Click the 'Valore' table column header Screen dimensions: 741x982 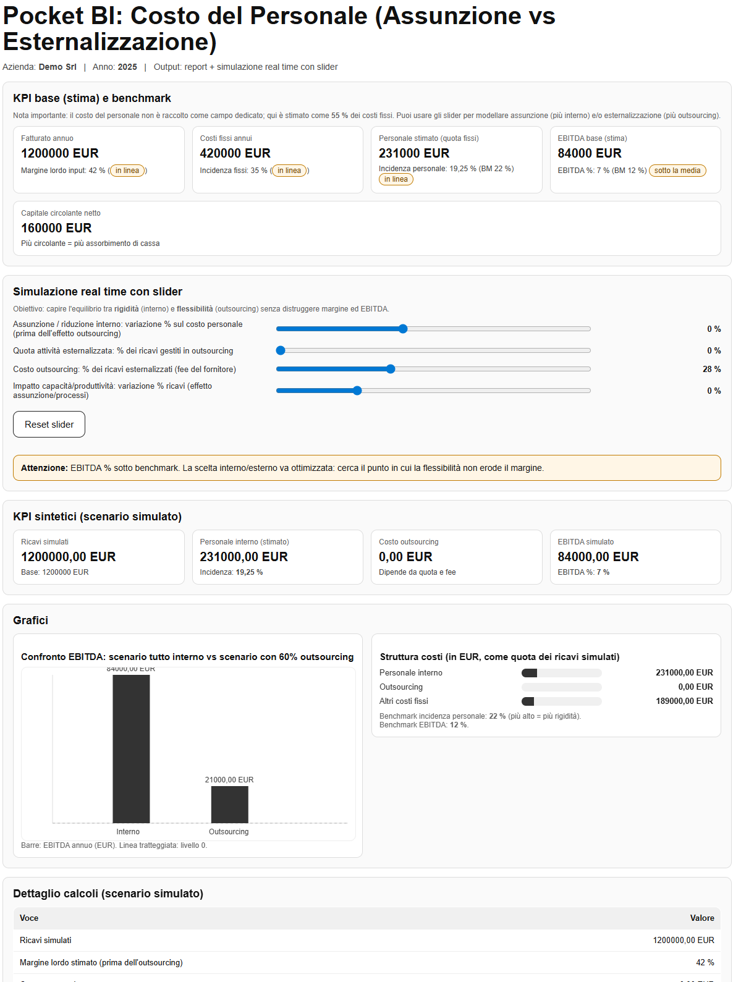(x=701, y=918)
